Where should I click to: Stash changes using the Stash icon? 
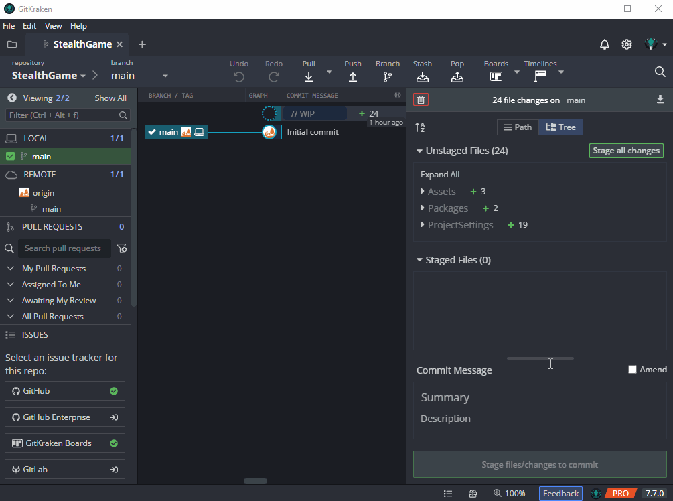click(x=423, y=77)
